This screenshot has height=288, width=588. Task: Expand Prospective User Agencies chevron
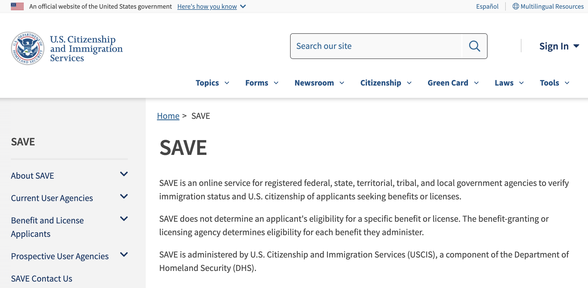click(x=124, y=255)
